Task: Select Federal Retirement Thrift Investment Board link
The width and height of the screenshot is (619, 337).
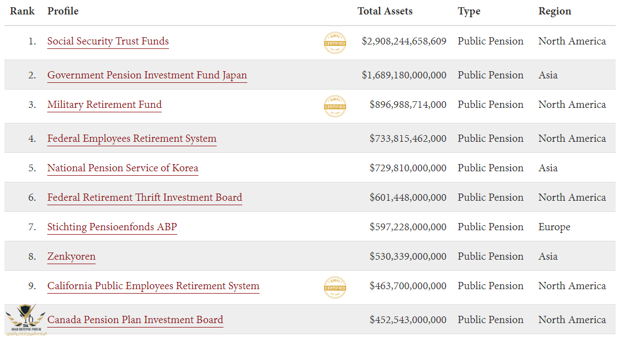Action: [x=144, y=197]
